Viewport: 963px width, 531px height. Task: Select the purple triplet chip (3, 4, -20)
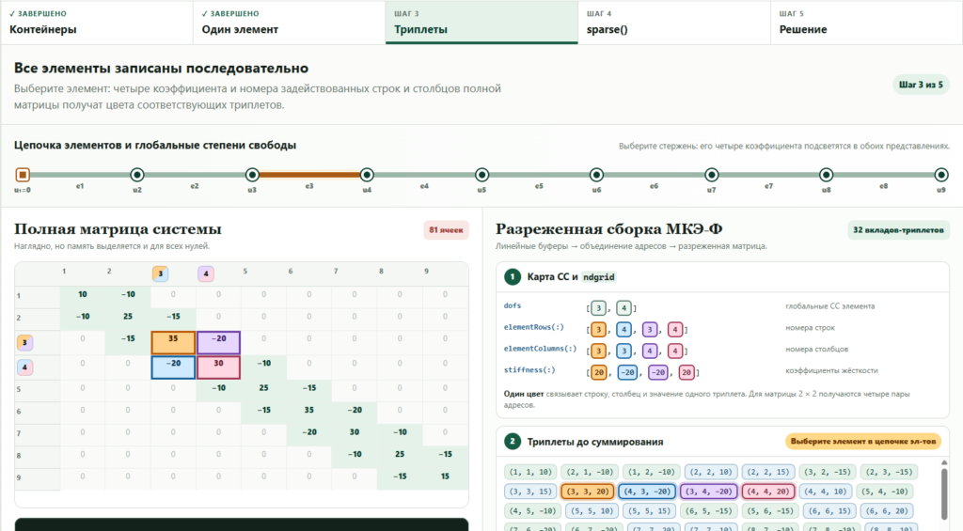coord(708,492)
